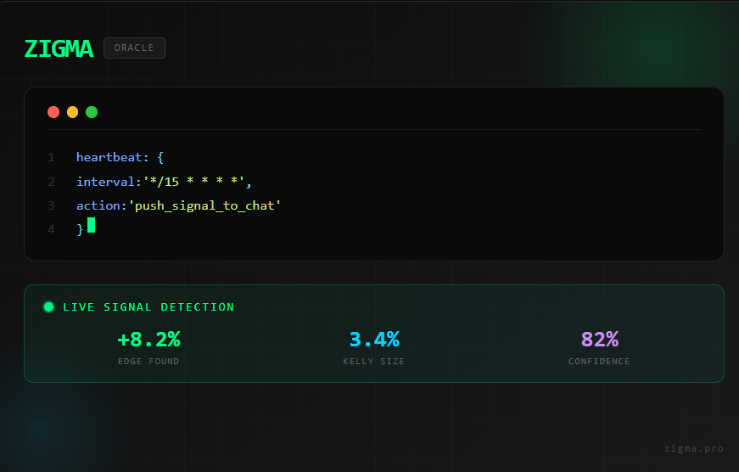
Task: Select the action 'push_signal_to_chat' line
Action: pos(179,206)
